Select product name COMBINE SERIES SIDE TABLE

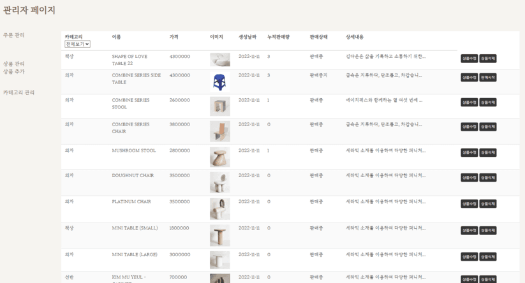point(137,78)
